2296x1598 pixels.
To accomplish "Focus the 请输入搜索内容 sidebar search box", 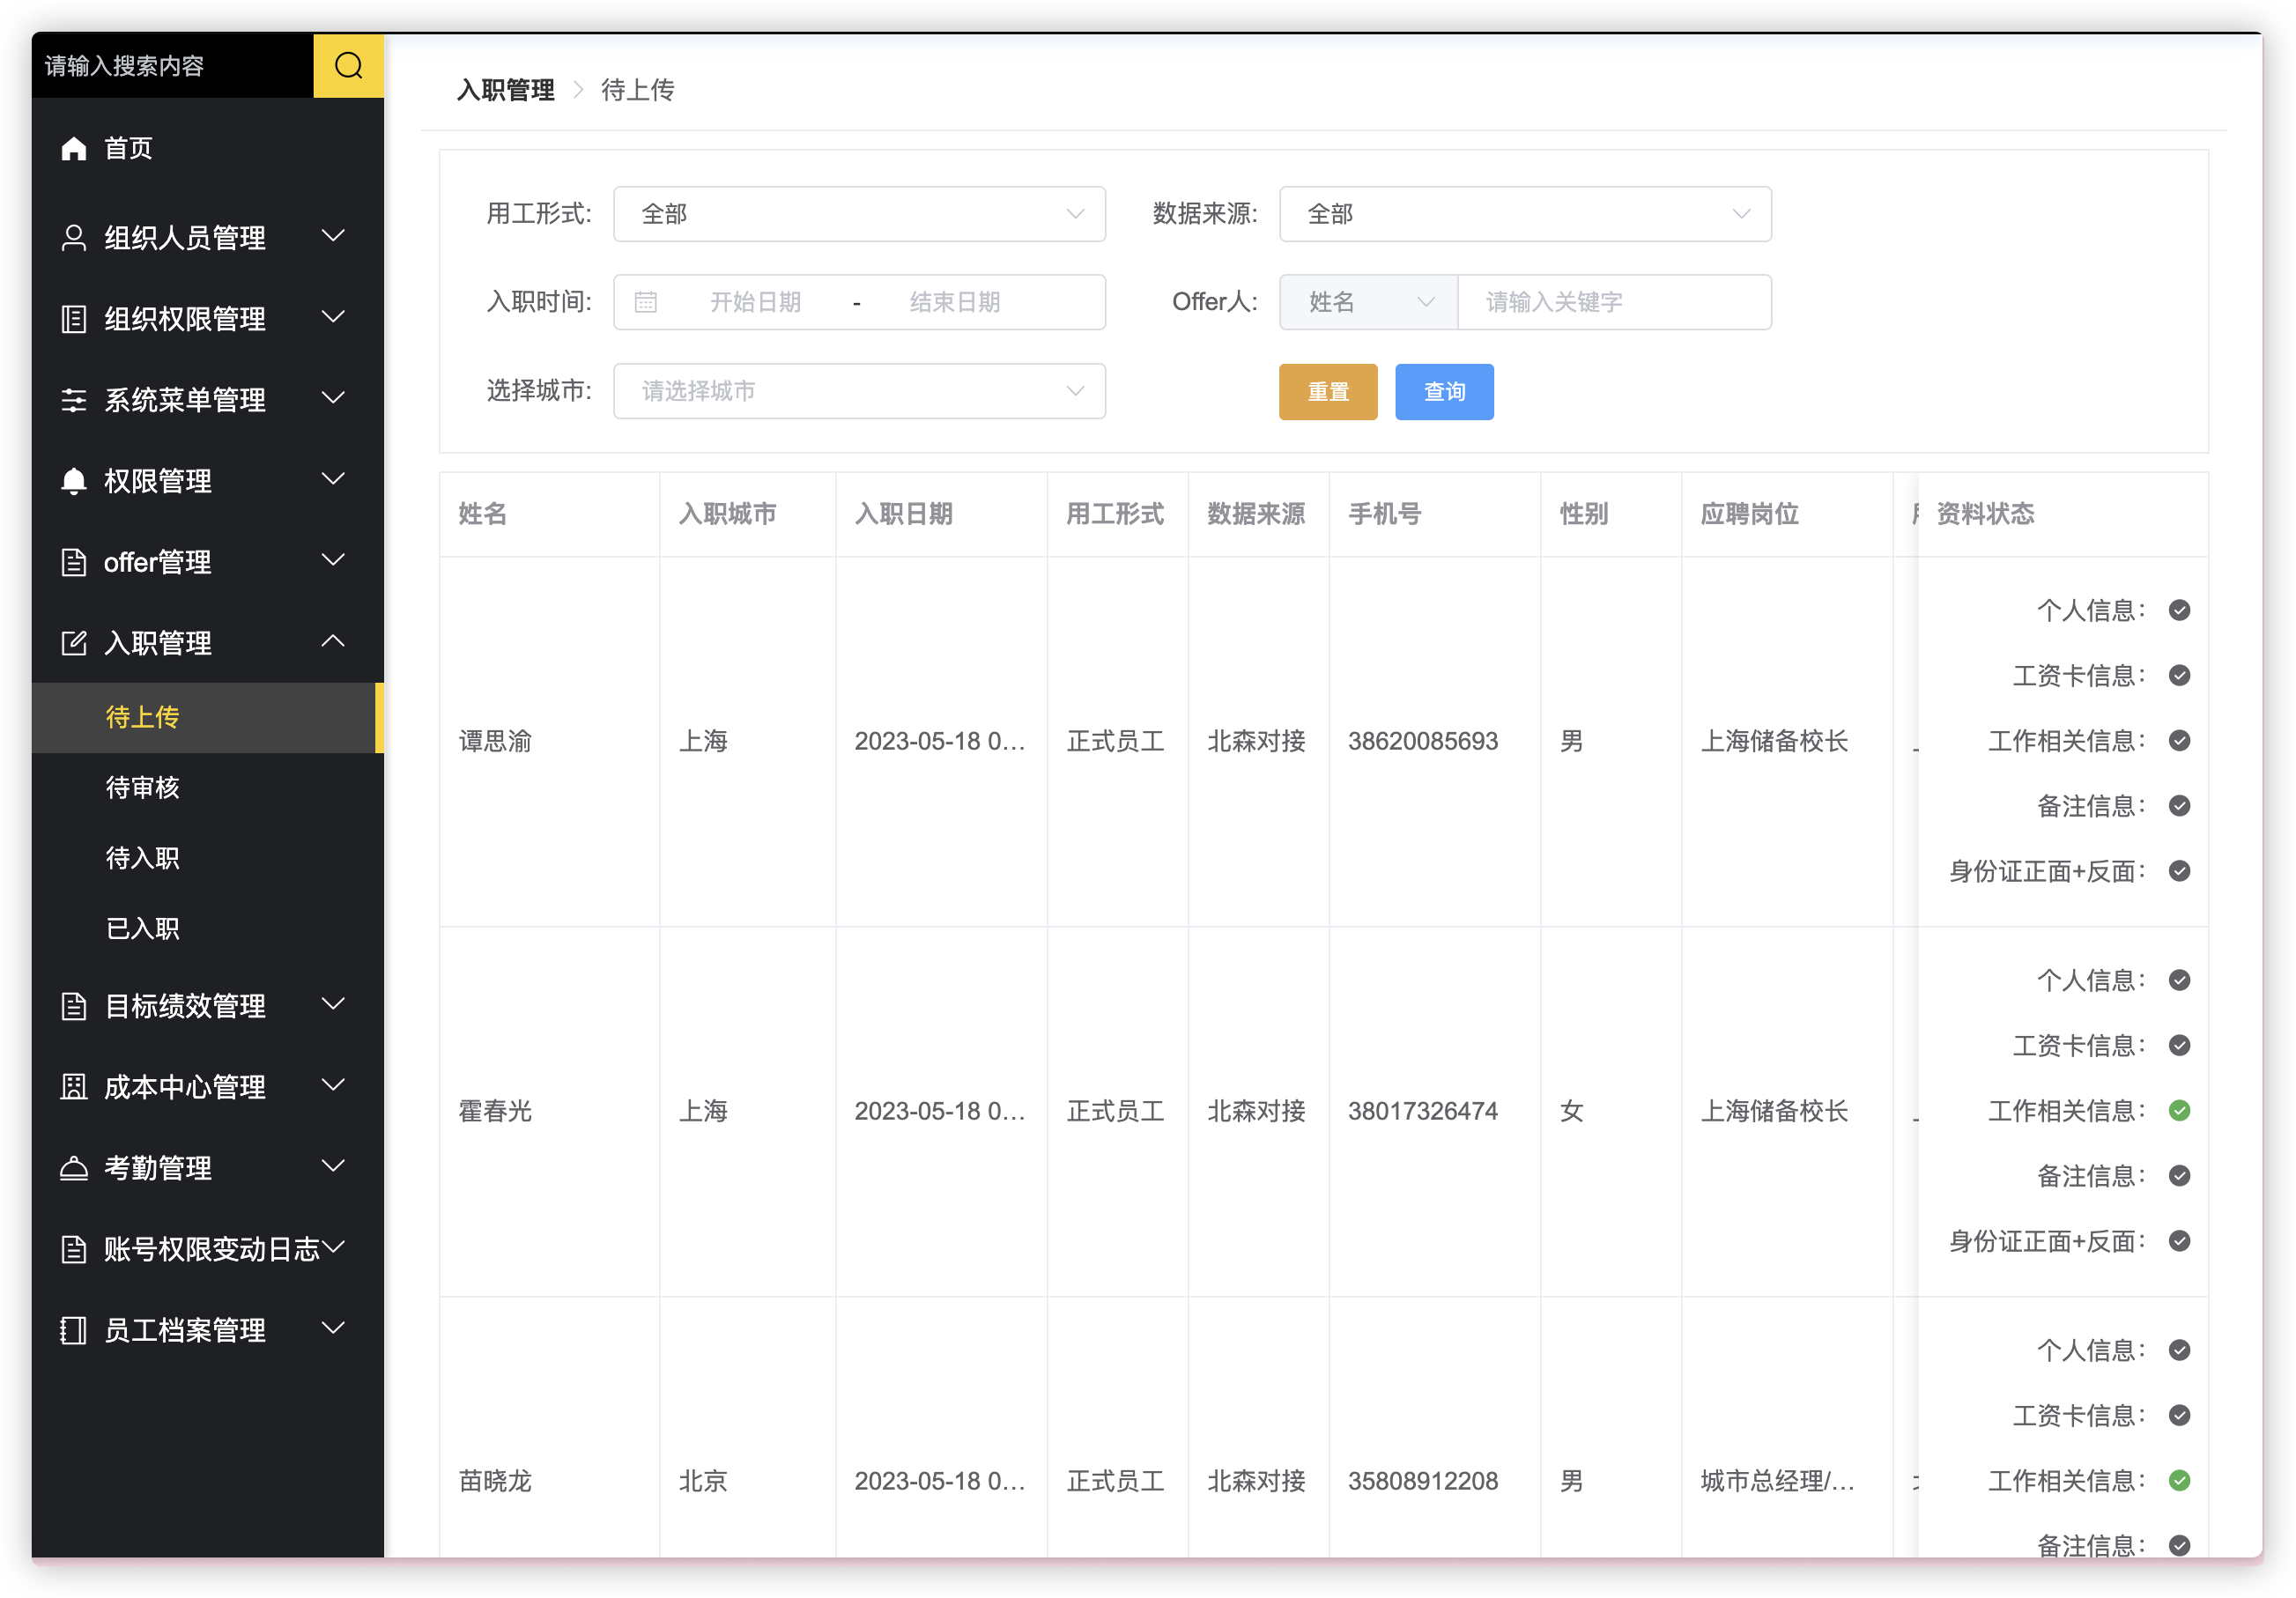I will click(x=173, y=65).
